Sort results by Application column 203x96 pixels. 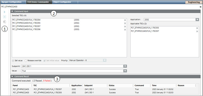(x=76, y=86)
